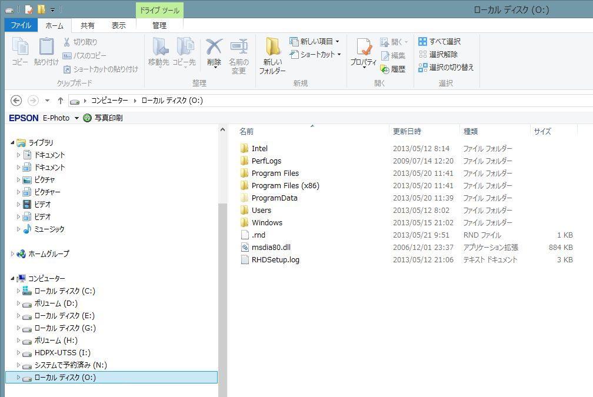Expand the ホームグループ tree node
Screen dimensions: 593x397
point(12,253)
